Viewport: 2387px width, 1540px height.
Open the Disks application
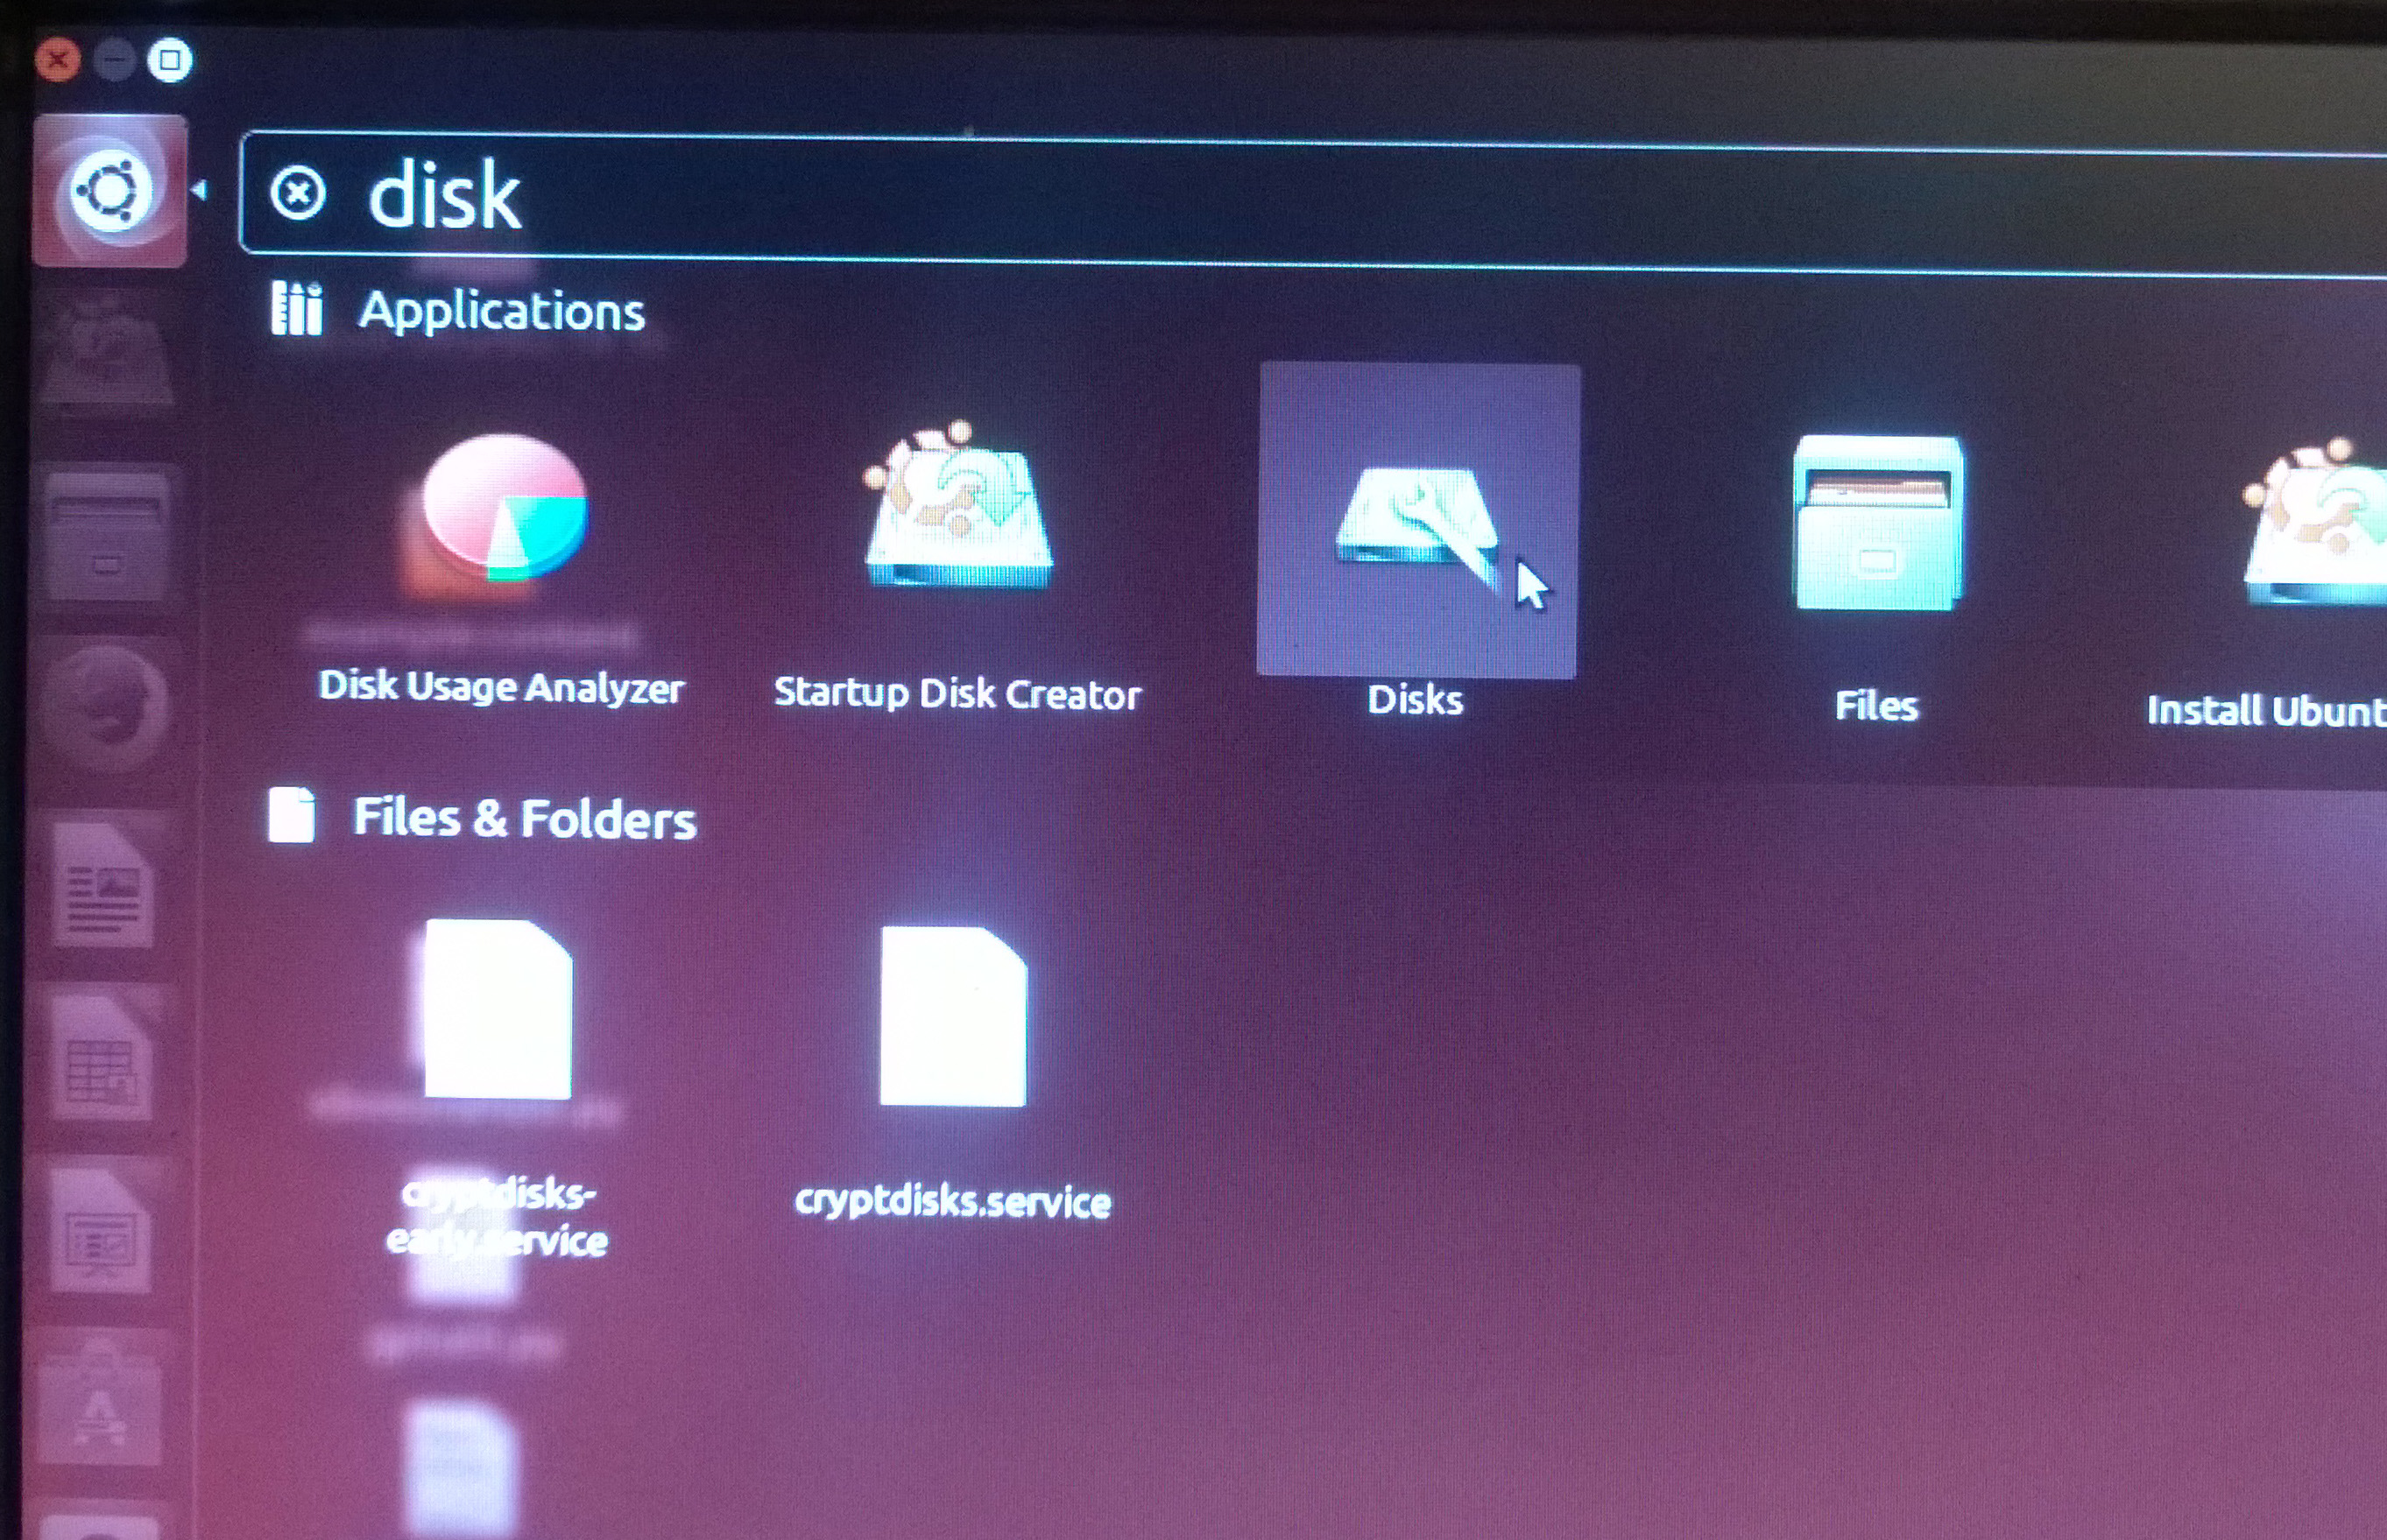1417,520
